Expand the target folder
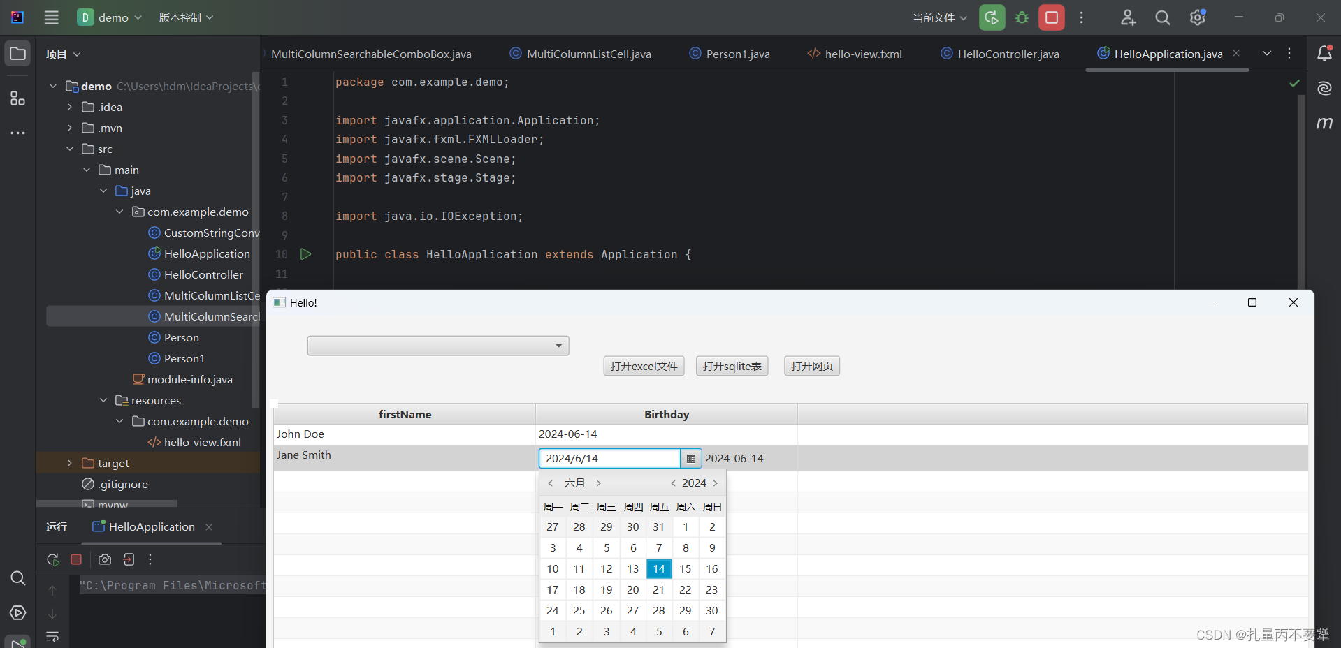The width and height of the screenshot is (1341, 648). coord(69,463)
